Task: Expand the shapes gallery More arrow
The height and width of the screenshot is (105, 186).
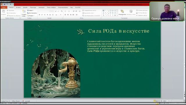Action: click(117, 15)
